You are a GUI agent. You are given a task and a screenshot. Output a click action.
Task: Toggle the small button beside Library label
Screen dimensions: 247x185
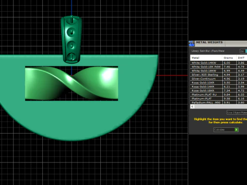tap(243, 51)
